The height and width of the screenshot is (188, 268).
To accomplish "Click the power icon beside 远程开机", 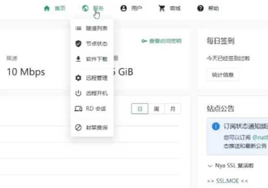I will [x=78, y=94].
